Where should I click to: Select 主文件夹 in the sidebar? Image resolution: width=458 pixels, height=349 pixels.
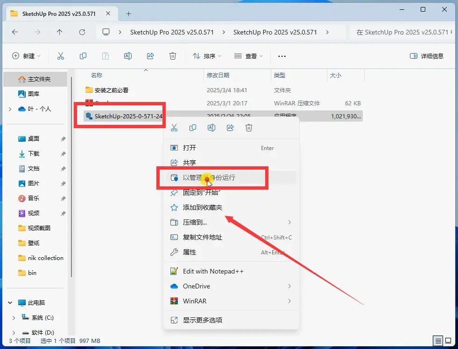[35, 79]
